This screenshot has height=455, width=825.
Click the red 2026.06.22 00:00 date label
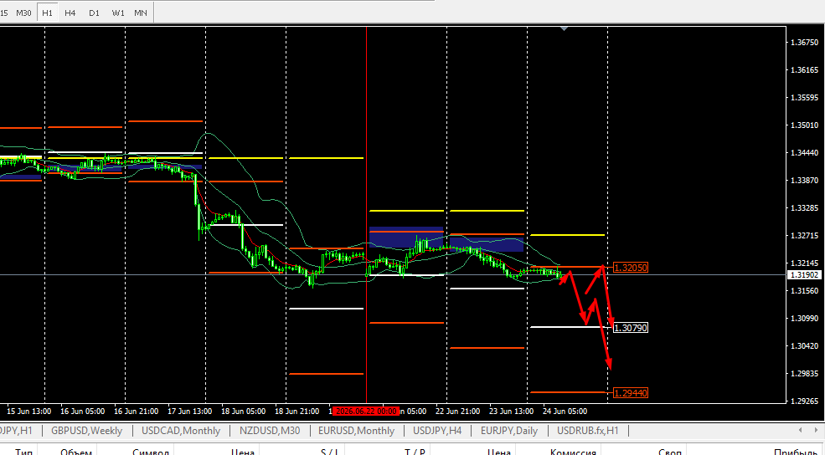click(366, 412)
